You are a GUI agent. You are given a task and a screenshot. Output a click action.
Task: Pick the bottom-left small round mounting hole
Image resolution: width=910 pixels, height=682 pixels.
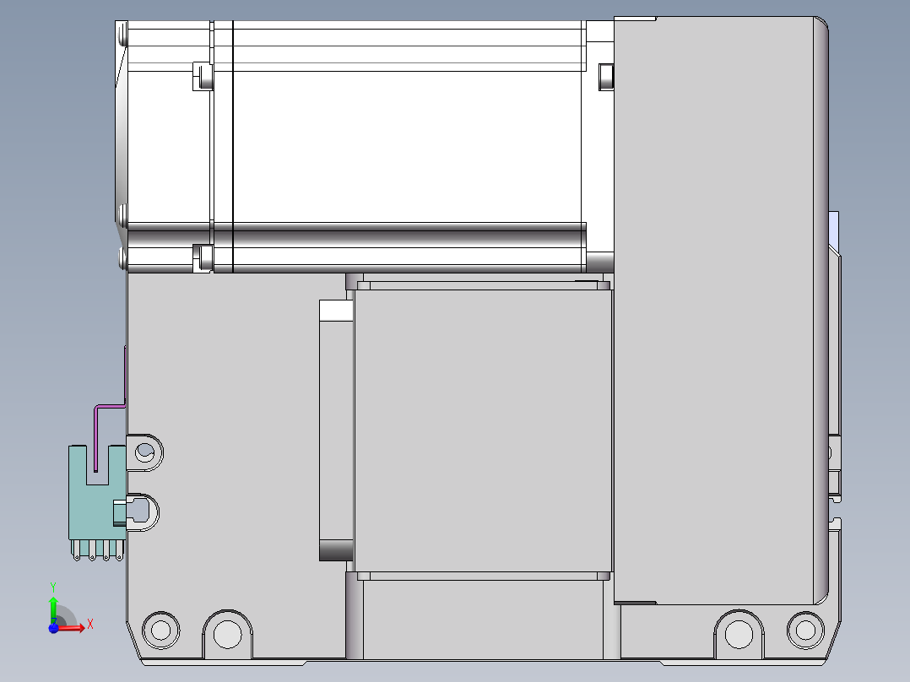[x=160, y=630]
